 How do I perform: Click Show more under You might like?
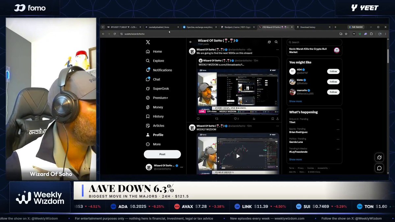tap(295, 101)
